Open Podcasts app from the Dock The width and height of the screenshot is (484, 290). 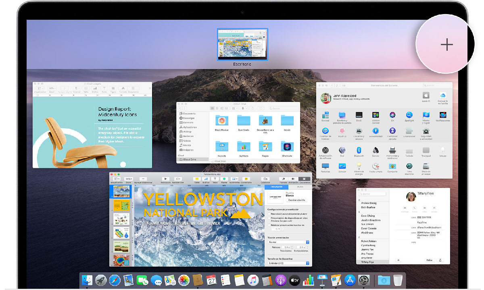(280, 280)
